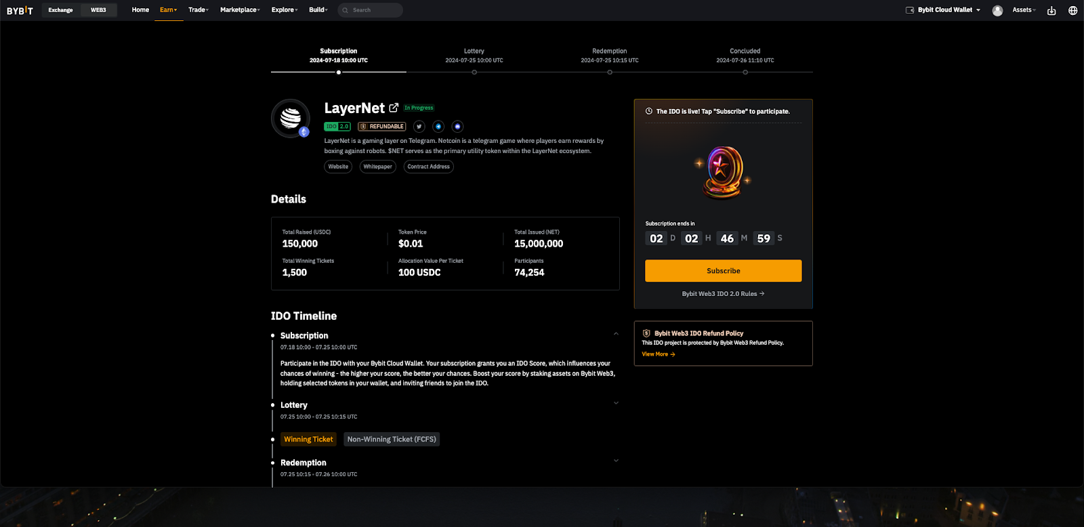Image resolution: width=1084 pixels, height=527 pixels.
Task: Expand the Lottery timeline section
Action: coord(616,403)
